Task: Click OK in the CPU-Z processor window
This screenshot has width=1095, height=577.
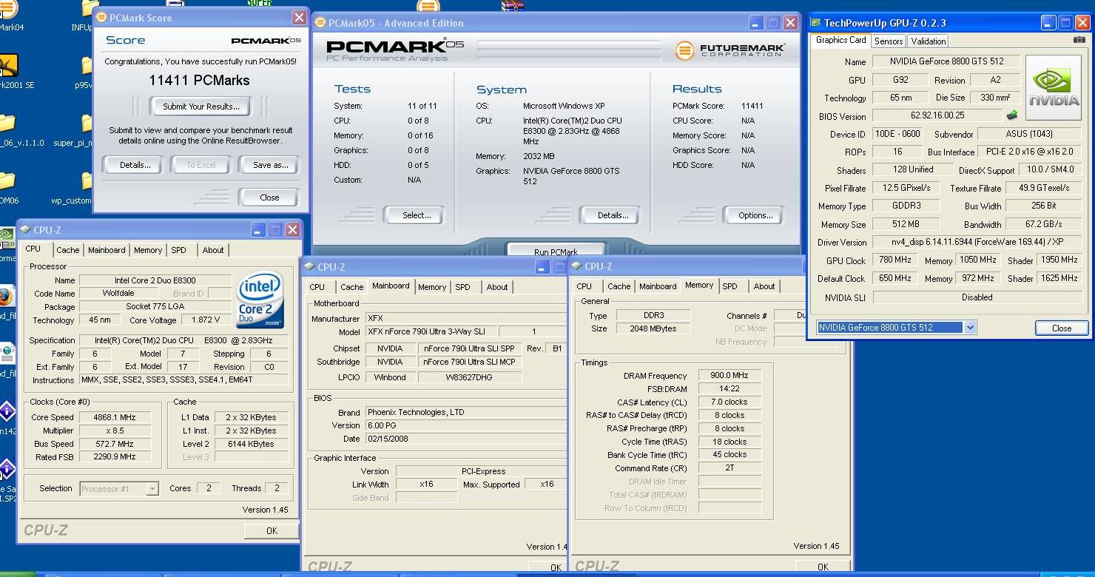Action: pyautogui.click(x=272, y=530)
